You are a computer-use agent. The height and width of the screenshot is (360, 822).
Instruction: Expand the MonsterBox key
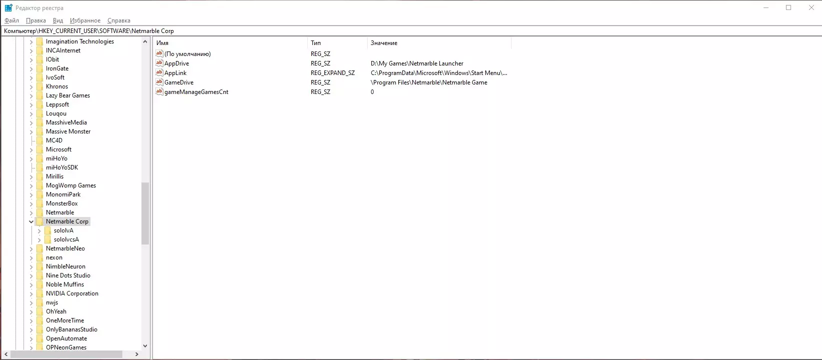click(x=31, y=203)
